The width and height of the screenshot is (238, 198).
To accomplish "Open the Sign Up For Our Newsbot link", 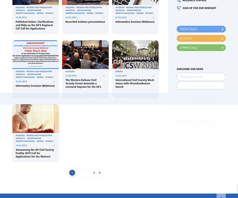I will click(x=199, y=8).
